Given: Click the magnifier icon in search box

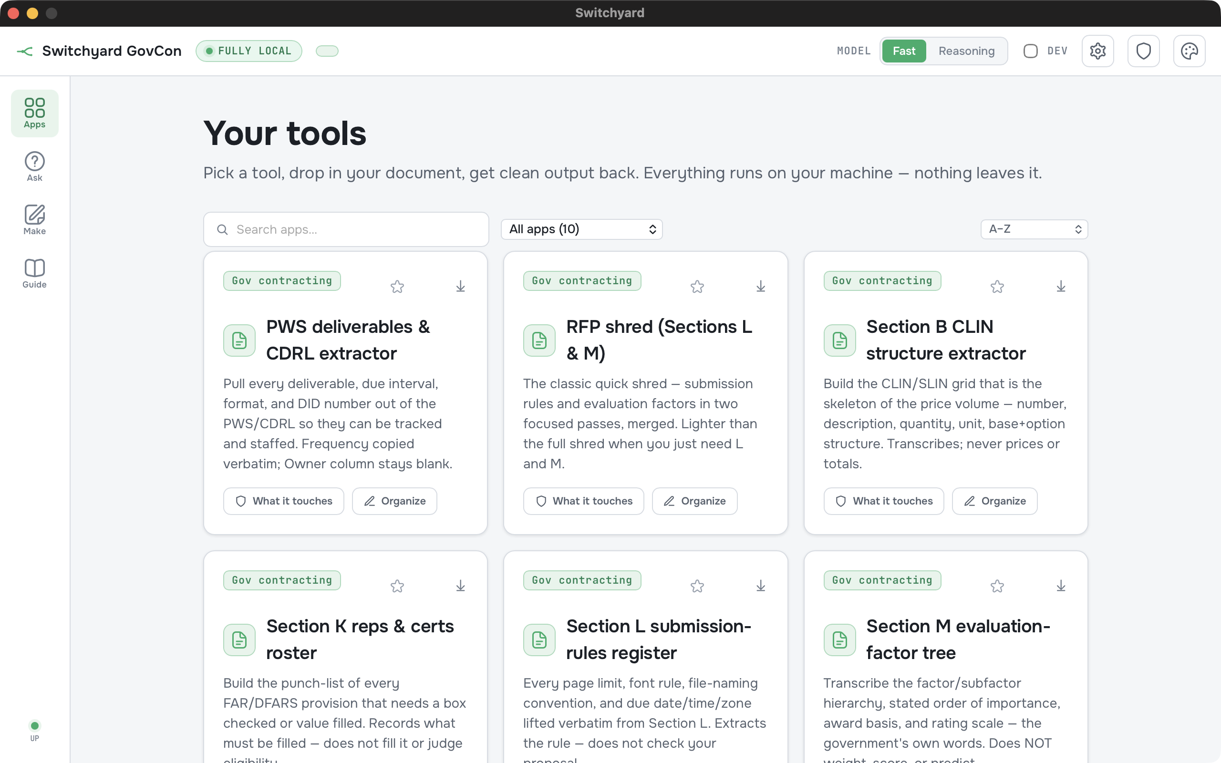Looking at the screenshot, I should pos(222,229).
